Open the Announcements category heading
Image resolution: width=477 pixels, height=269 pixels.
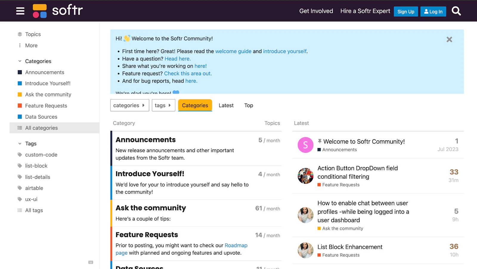tap(145, 140)
